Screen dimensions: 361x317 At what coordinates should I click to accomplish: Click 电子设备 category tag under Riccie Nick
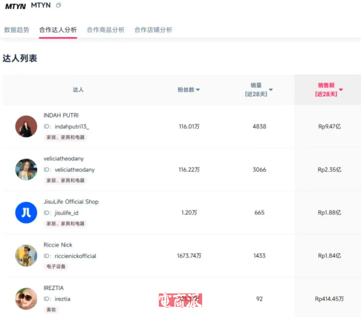coord(56,267)
